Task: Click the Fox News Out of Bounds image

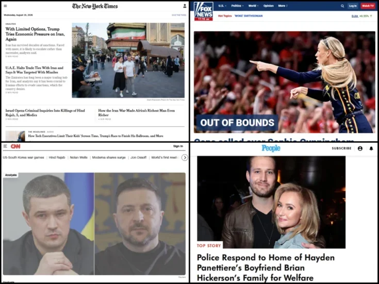Action: pos(285,82)
